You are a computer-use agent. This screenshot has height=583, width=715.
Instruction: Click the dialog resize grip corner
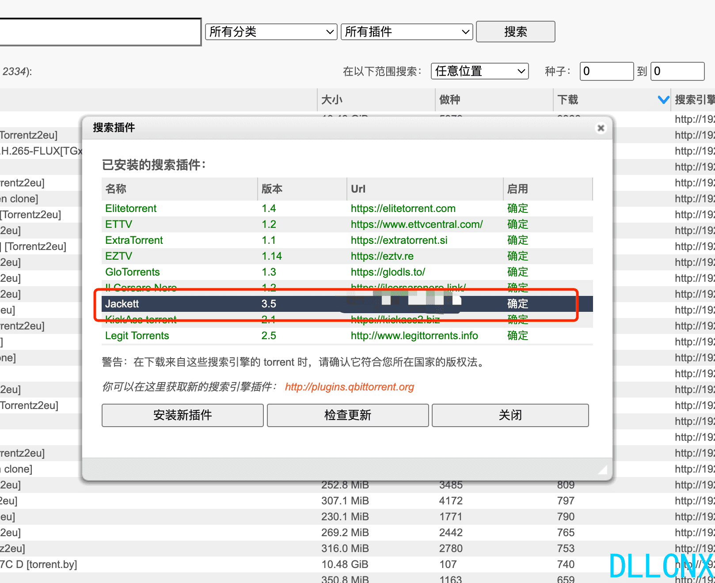coord(603,470)
